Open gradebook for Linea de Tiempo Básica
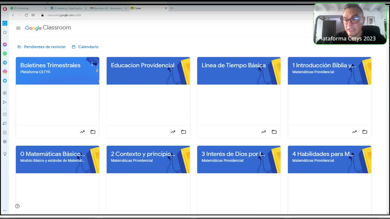The image size is (390, 219). tap(264, 132)
